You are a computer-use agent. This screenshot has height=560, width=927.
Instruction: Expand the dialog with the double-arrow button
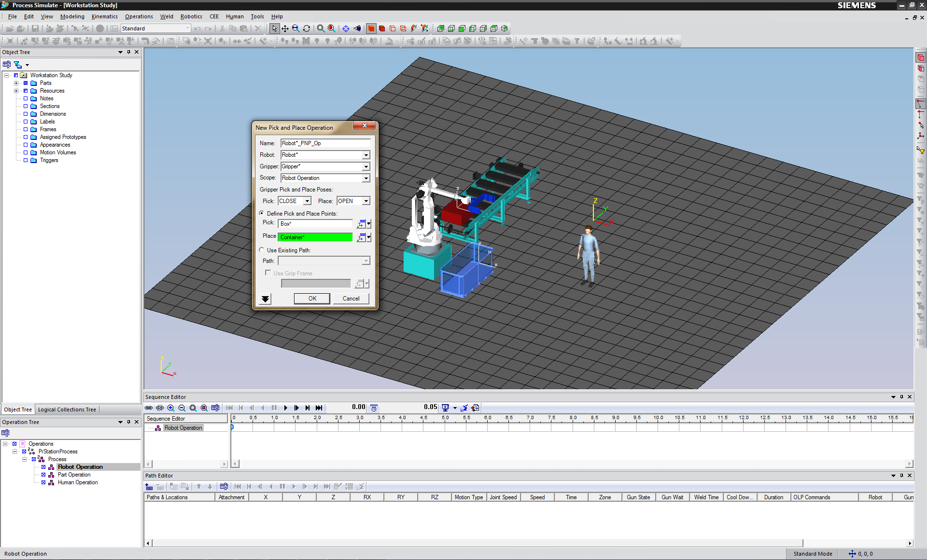[x=265, y=299]
